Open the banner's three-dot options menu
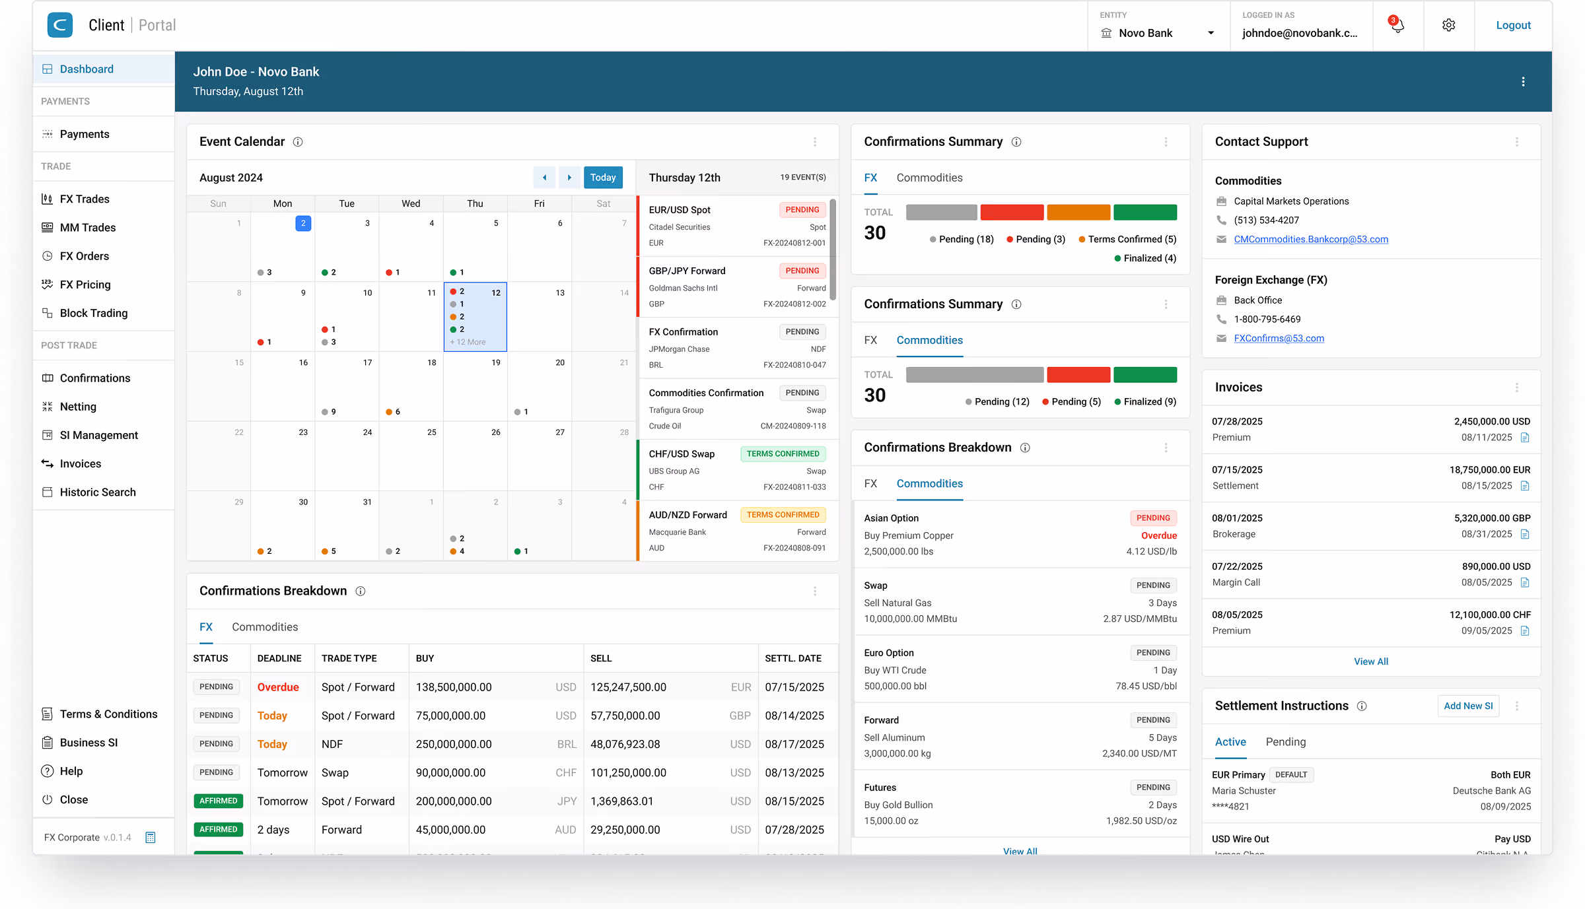The image size is (1585, 909). click(1523, 82)
